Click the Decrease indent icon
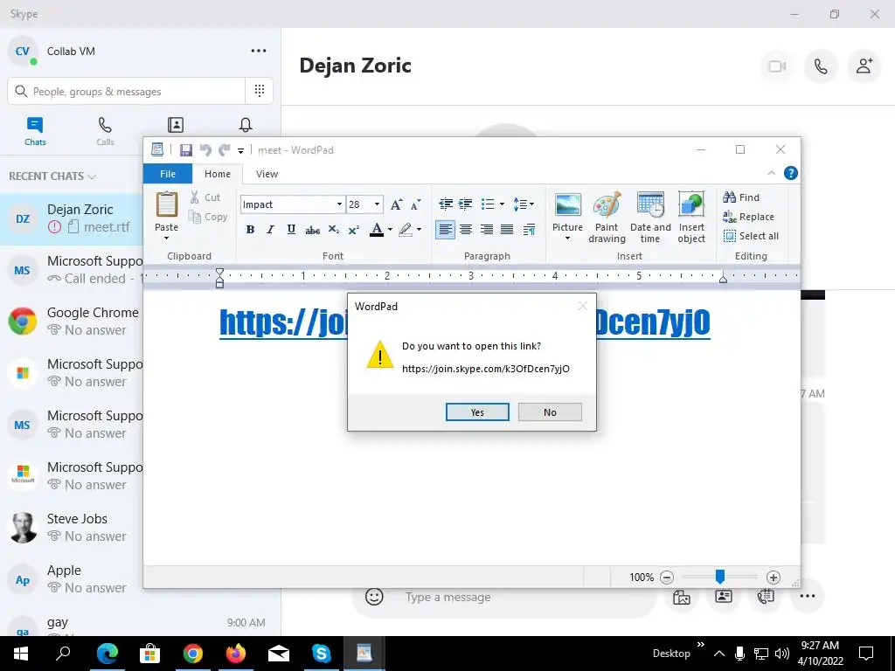 tap(446, 204)
